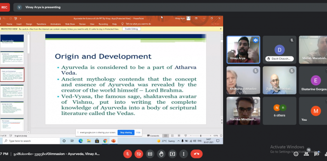Open the Present now screen icon
This screenshot has height=161, width=327.
[x=172, y=154]
